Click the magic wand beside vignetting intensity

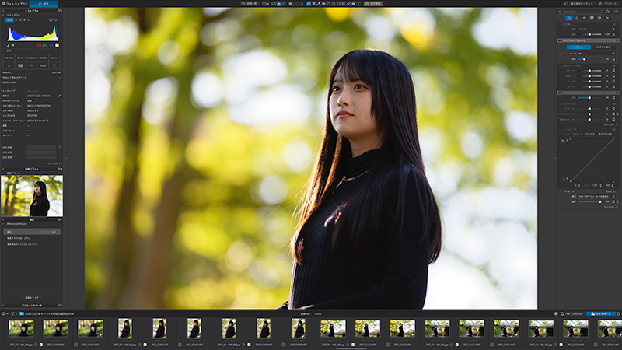coord(617,201)
